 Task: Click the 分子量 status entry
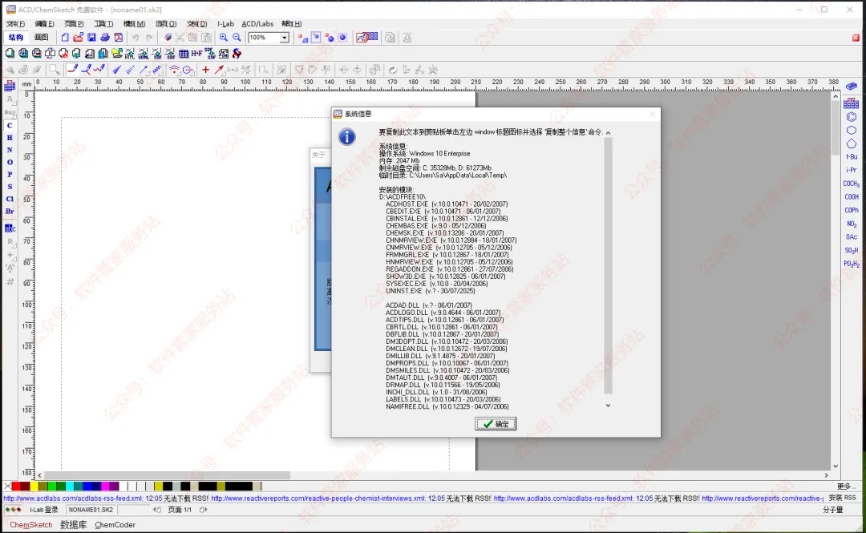(833, 510)
